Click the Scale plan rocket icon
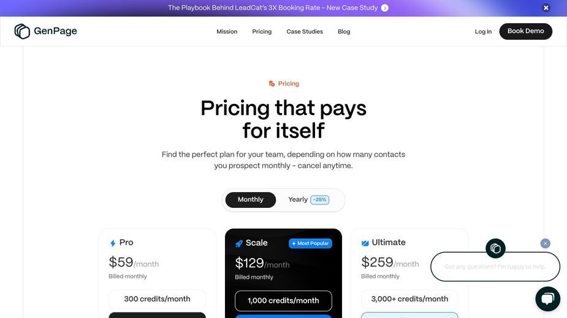Viewport: 567px width, 318px height. (x=239, y=243)
